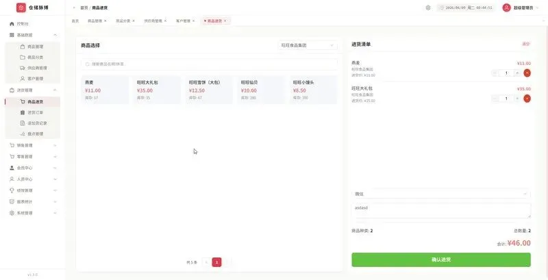
Task: Close the 商品管理 tab
Action: point(105,21)
